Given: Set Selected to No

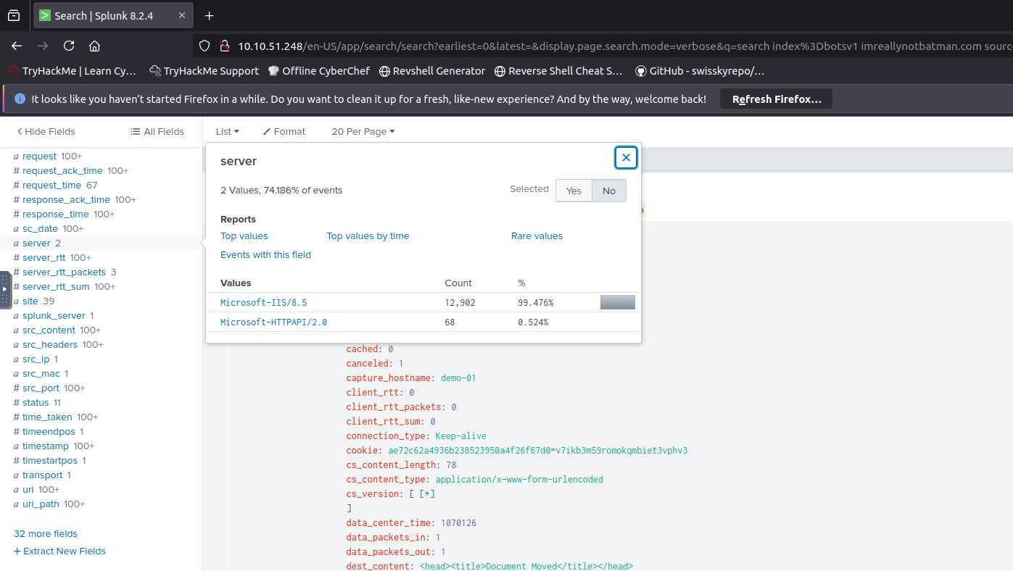Looking at the screenshot, I should pos(608,191).
